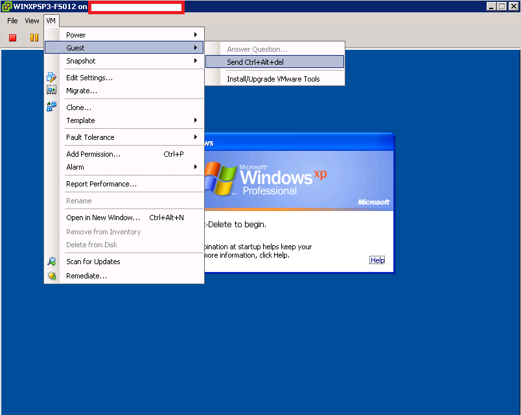The image size is (521, 415).
Task: Expand the Template submenu
Action: coord(124,120)
